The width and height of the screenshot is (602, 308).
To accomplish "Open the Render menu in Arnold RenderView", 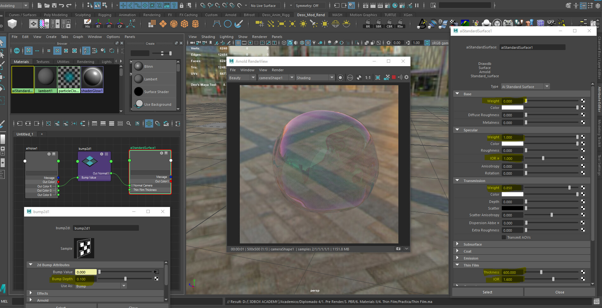I will (278, 70).
